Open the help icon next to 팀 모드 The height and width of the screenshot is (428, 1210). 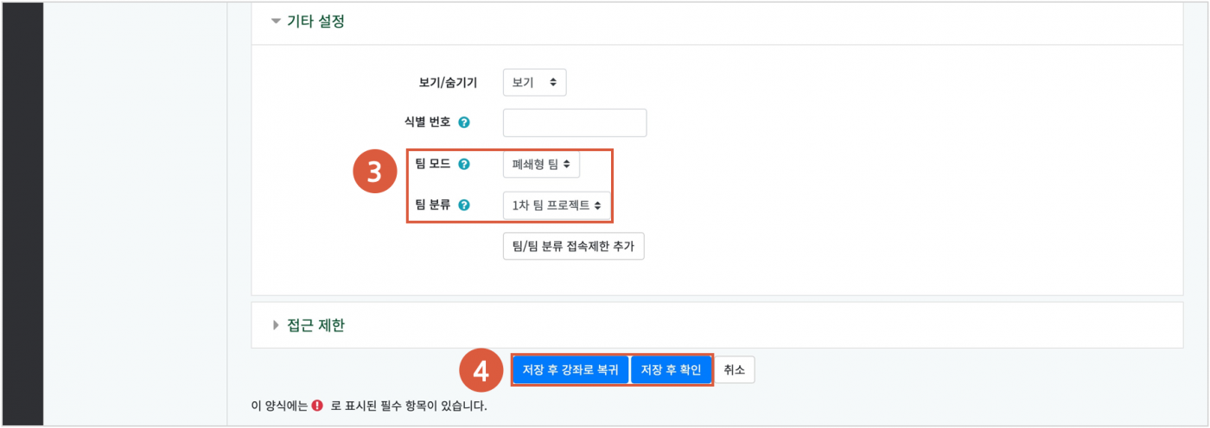pyautogui.click(x=464, y=164)
